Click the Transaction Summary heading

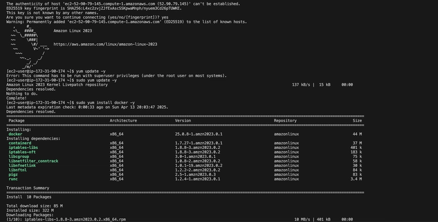coord(28,188)
